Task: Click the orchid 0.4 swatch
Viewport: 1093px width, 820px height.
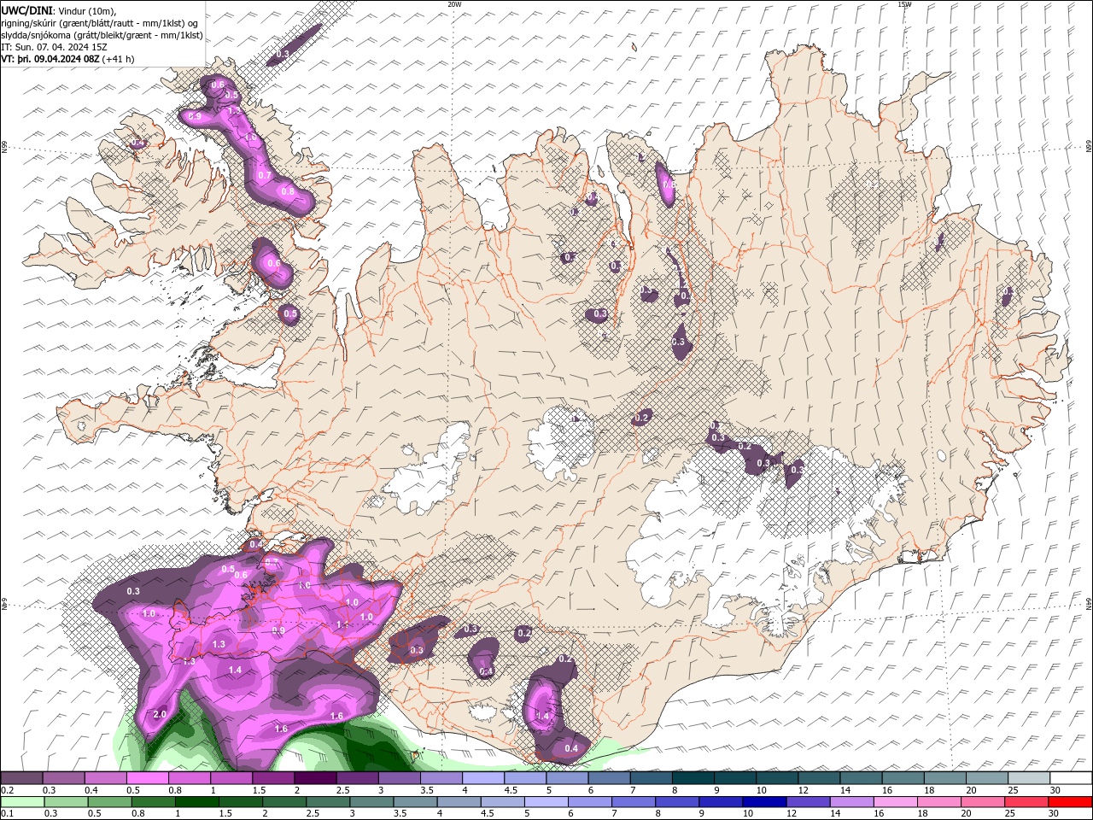Action: (105, 778)
